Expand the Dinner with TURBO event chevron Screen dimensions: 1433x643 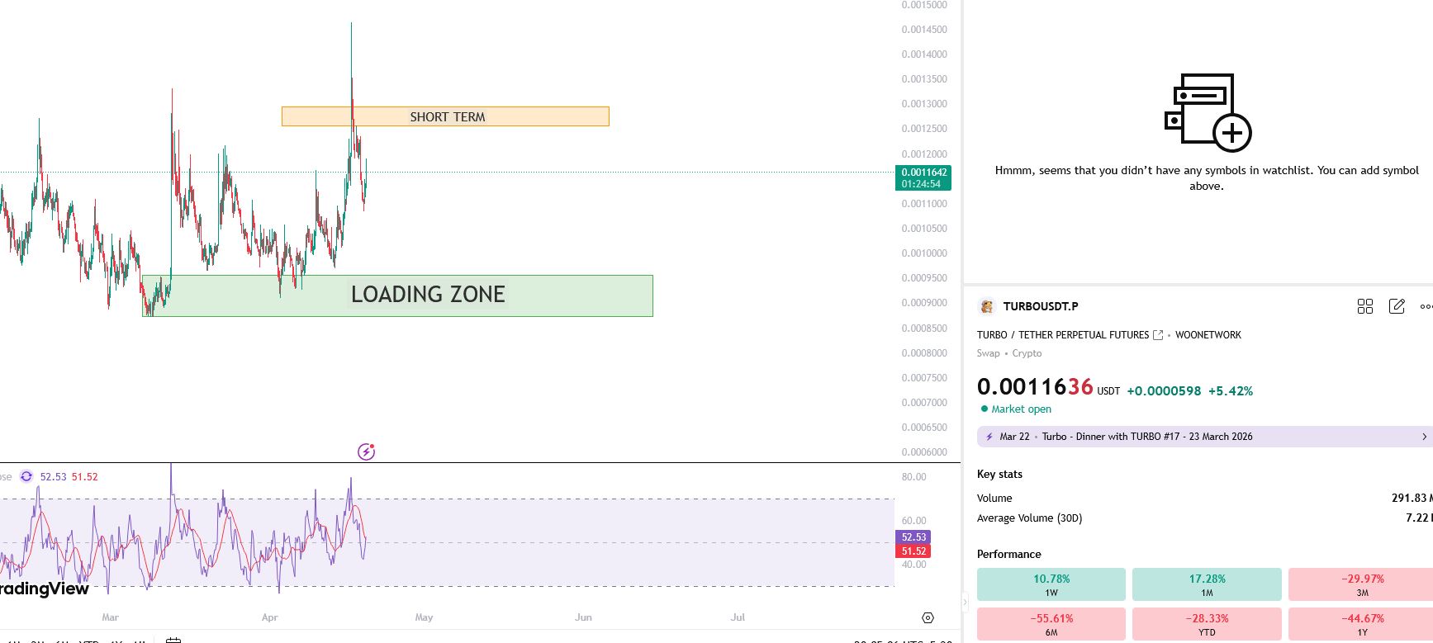1424,437
